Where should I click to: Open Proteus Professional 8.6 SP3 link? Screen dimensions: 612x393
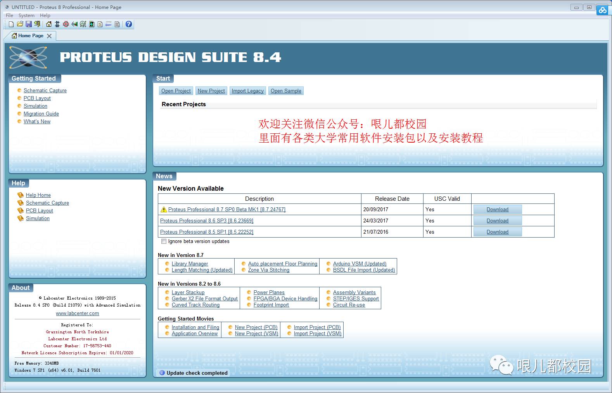point(207,221)
